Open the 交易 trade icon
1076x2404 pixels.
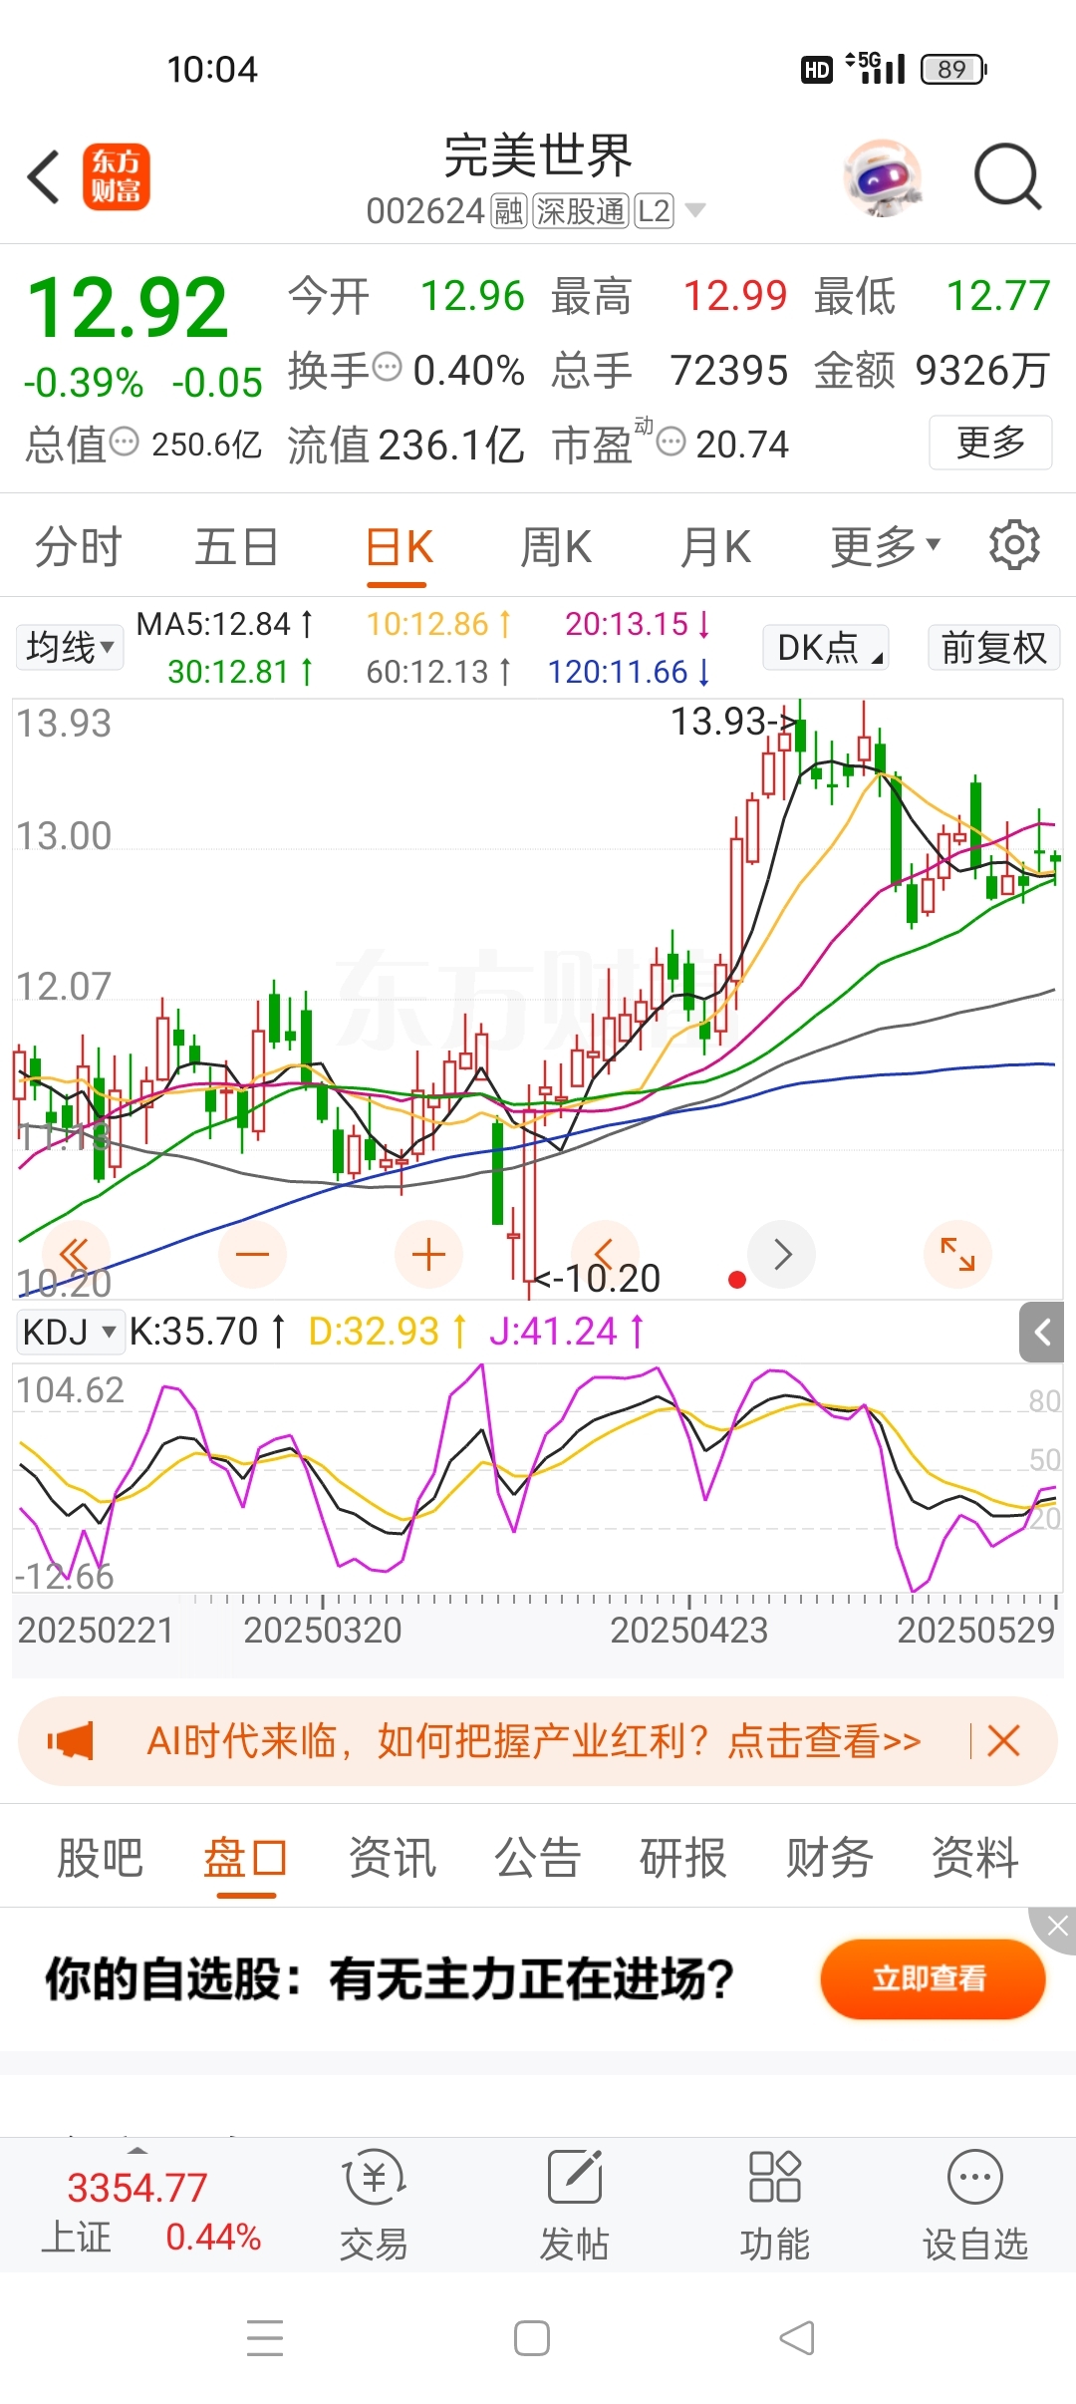pos(374,2205)
